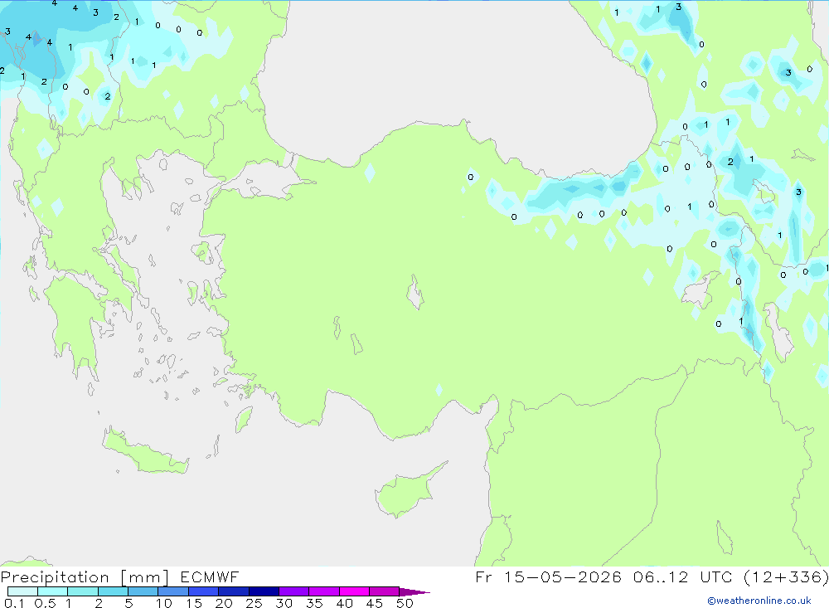829x608 pixels.
Task: Pick the 10–15 mm legend color box
Action: [x=173, y=591]
